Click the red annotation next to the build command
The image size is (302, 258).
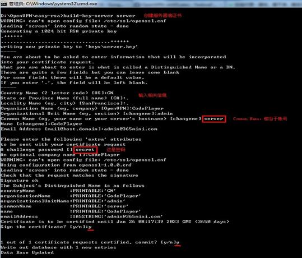tap(162, 16)
